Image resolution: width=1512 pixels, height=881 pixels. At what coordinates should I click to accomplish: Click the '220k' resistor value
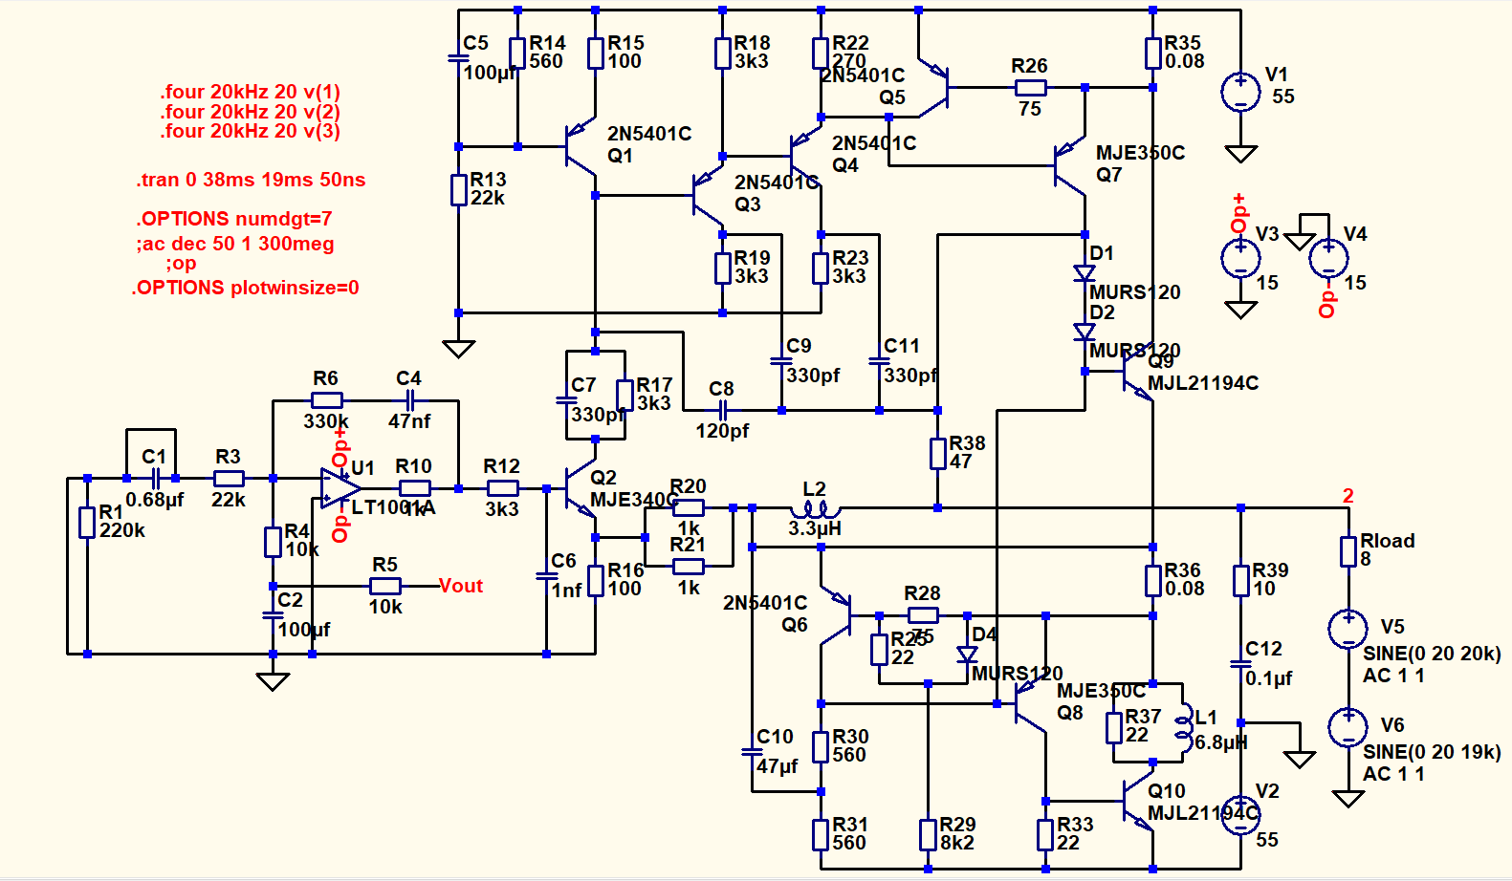pos(122,530)
